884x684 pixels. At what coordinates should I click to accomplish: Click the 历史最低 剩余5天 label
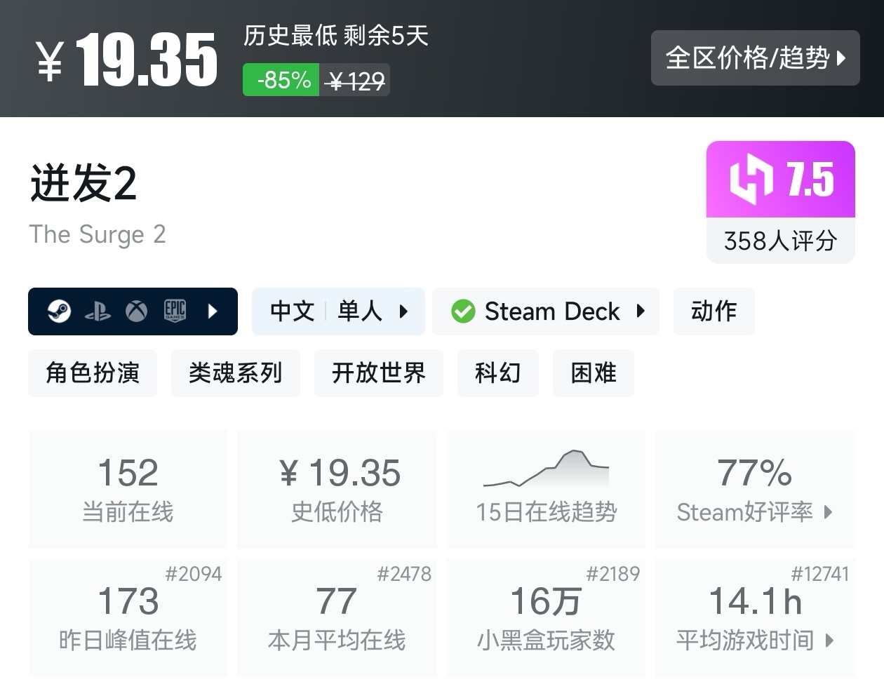point(336,35)
